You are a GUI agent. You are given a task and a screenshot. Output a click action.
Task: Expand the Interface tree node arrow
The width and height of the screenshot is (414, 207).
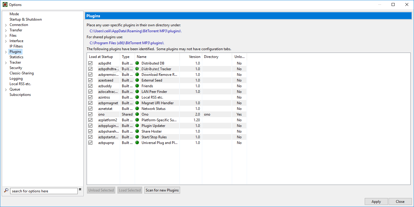(6, 41)
